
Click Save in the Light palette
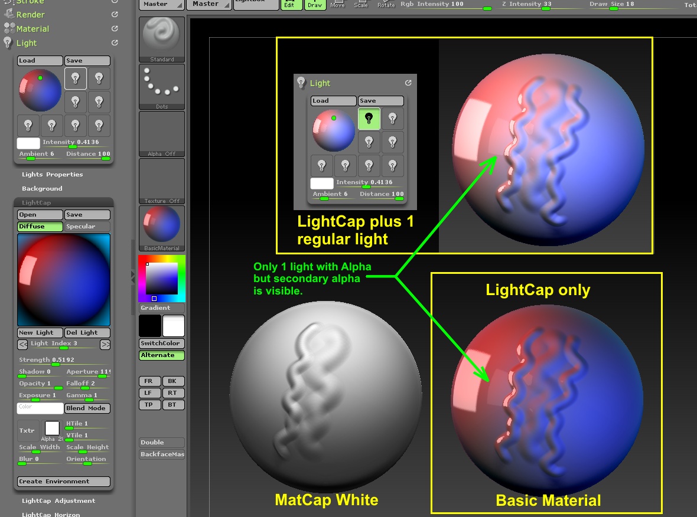[87, 61]
